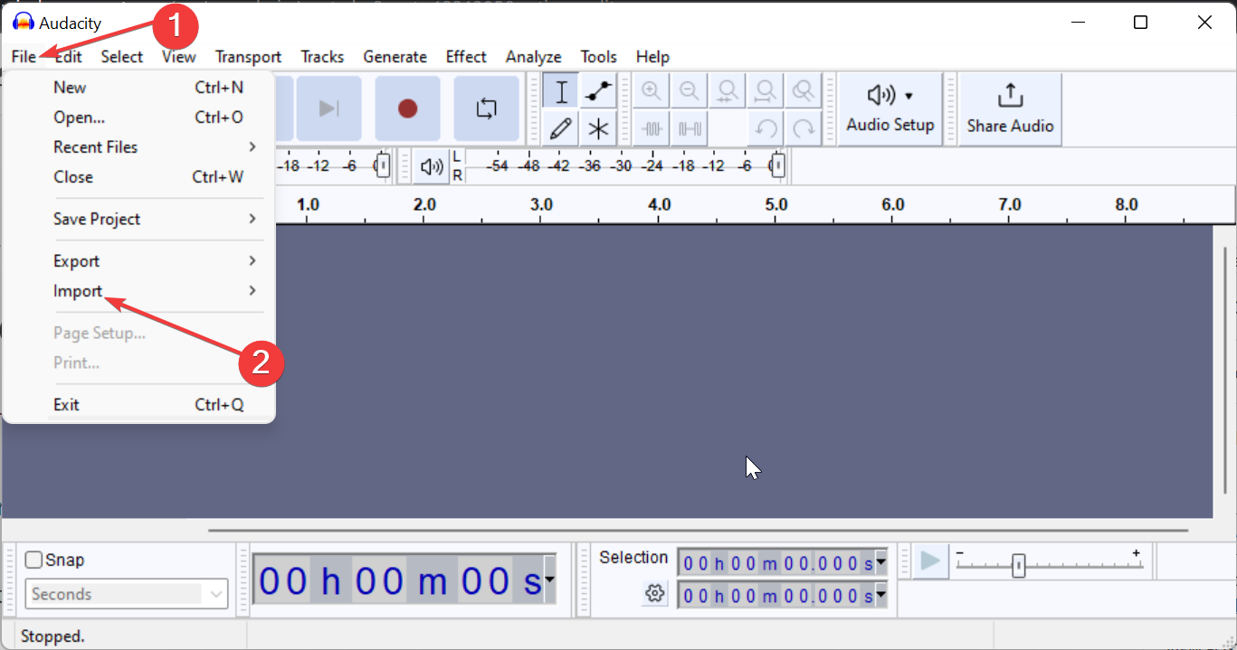Click the Zoom In magnifier icon

[x=650, y=90]
